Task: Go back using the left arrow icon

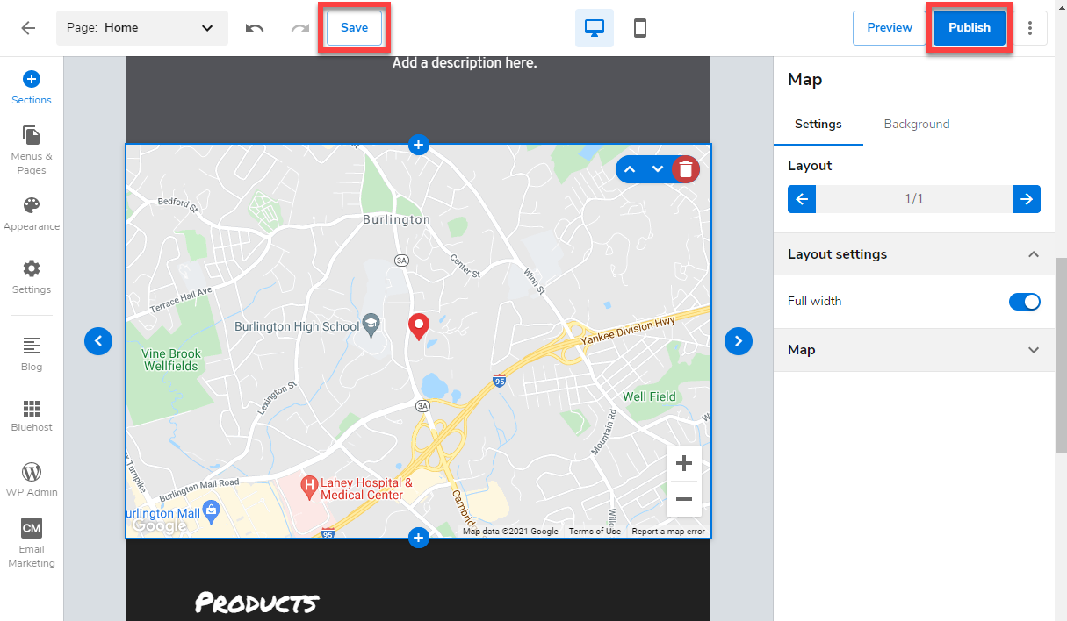Action: [x=28, y=28]
